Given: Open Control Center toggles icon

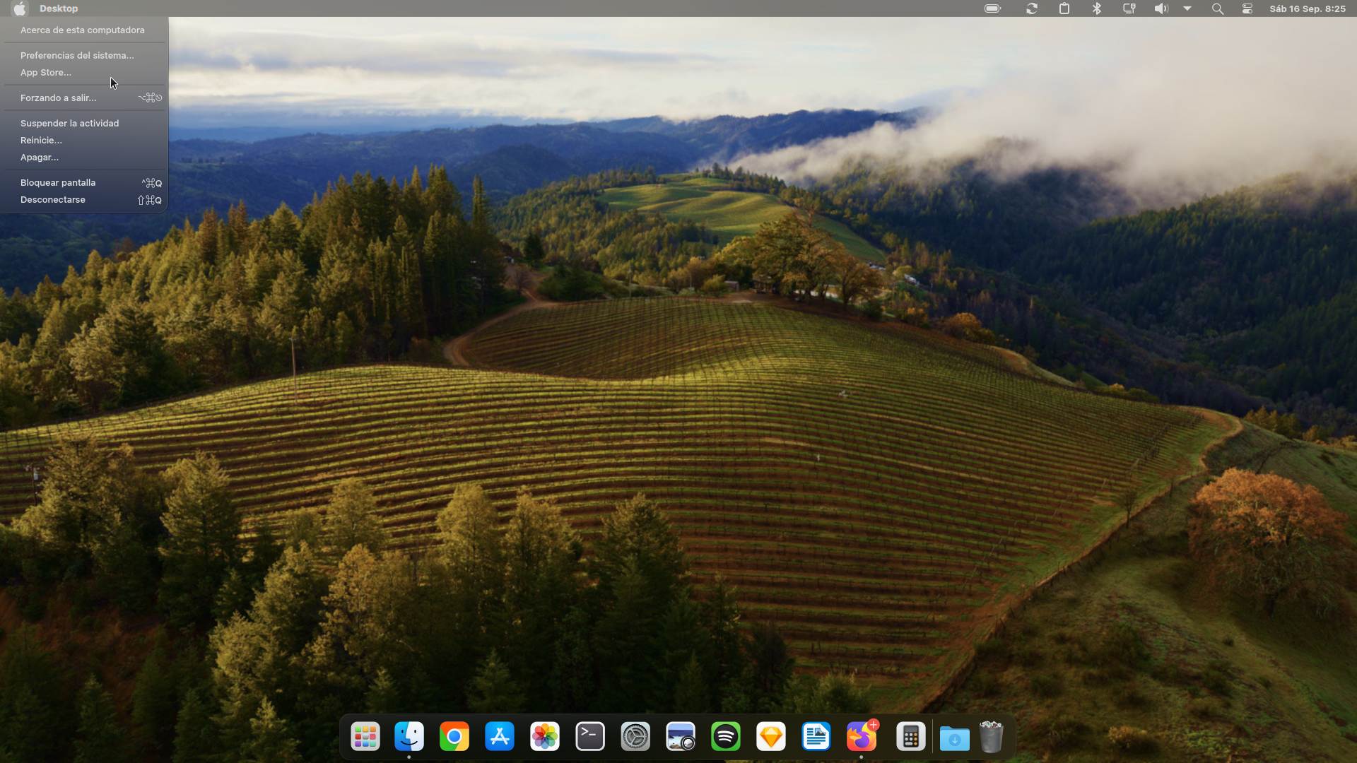Looking at the screenshot, I should coord(1247,8).
